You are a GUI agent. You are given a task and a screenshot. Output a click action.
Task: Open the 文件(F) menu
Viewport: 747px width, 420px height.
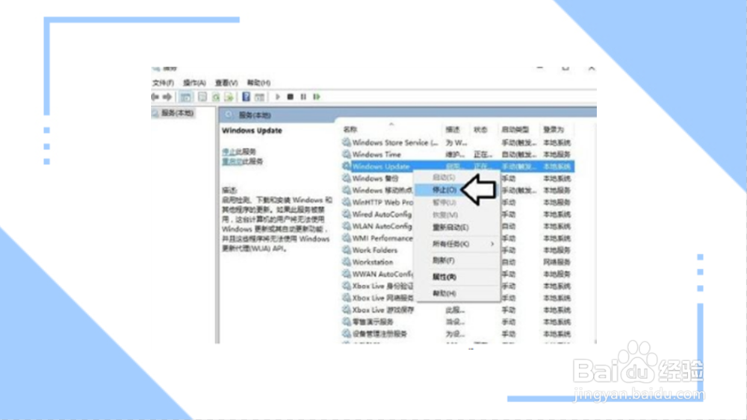click(163, 83)
